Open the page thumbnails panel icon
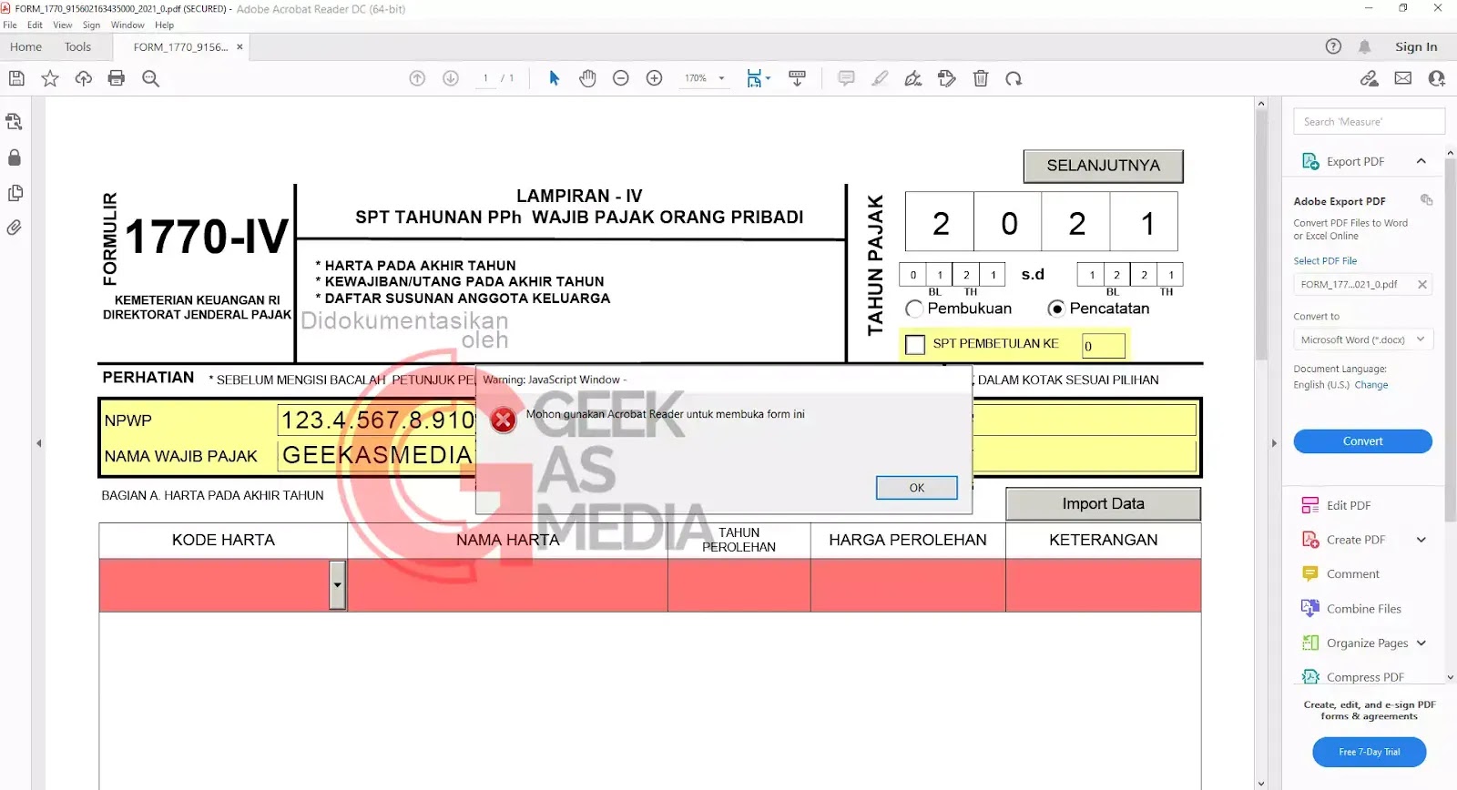The image size is (1457, 790). (15, 193)
